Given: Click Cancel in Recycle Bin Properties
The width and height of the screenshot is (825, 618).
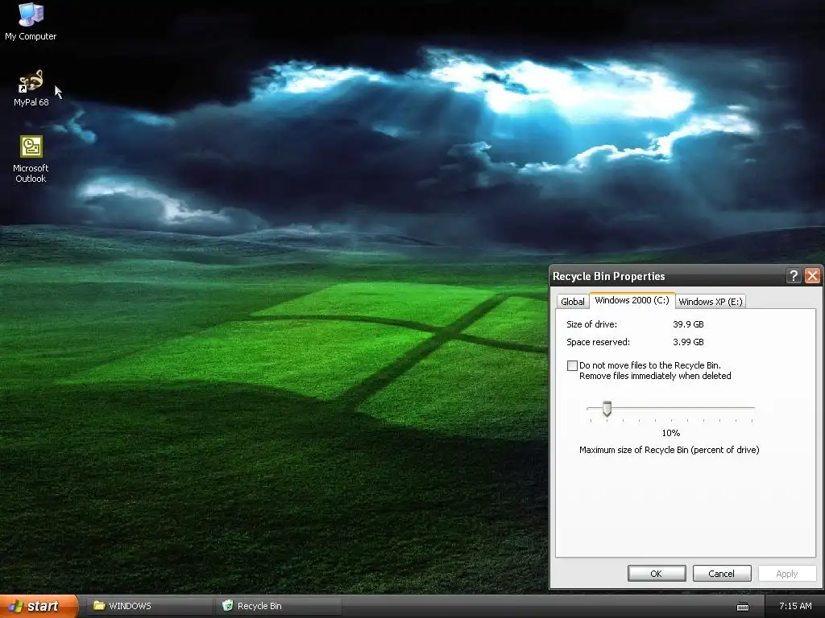Looking at the screenshot, I should (721, 573).
